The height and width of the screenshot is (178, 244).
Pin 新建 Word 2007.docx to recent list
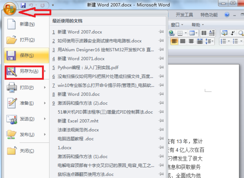(x=161, y=32)
